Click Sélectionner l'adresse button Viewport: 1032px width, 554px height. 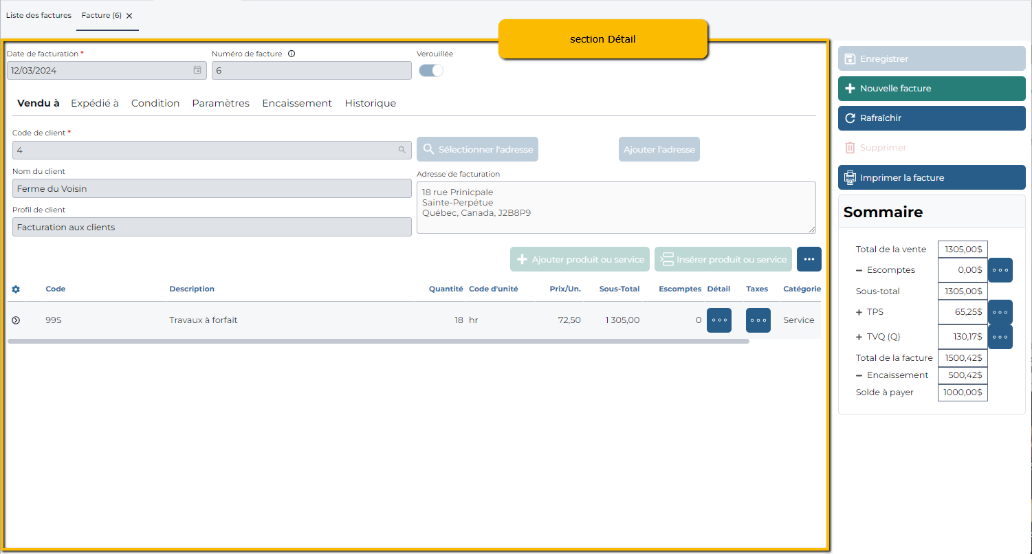[x=477, y=149]
